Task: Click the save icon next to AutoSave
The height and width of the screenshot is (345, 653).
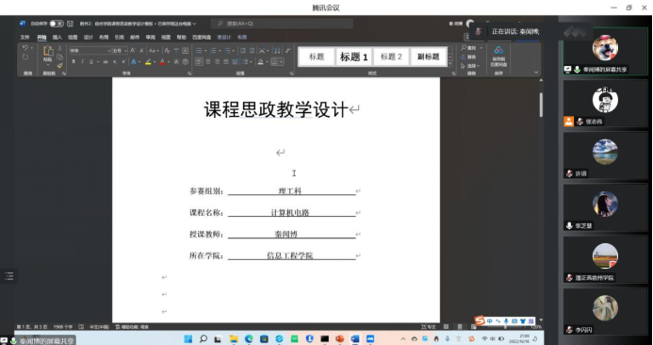Action: point(71,24)
